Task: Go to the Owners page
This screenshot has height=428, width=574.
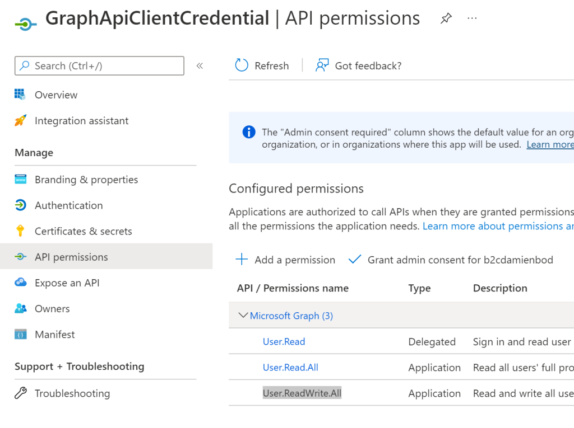Action: (52, 309)
